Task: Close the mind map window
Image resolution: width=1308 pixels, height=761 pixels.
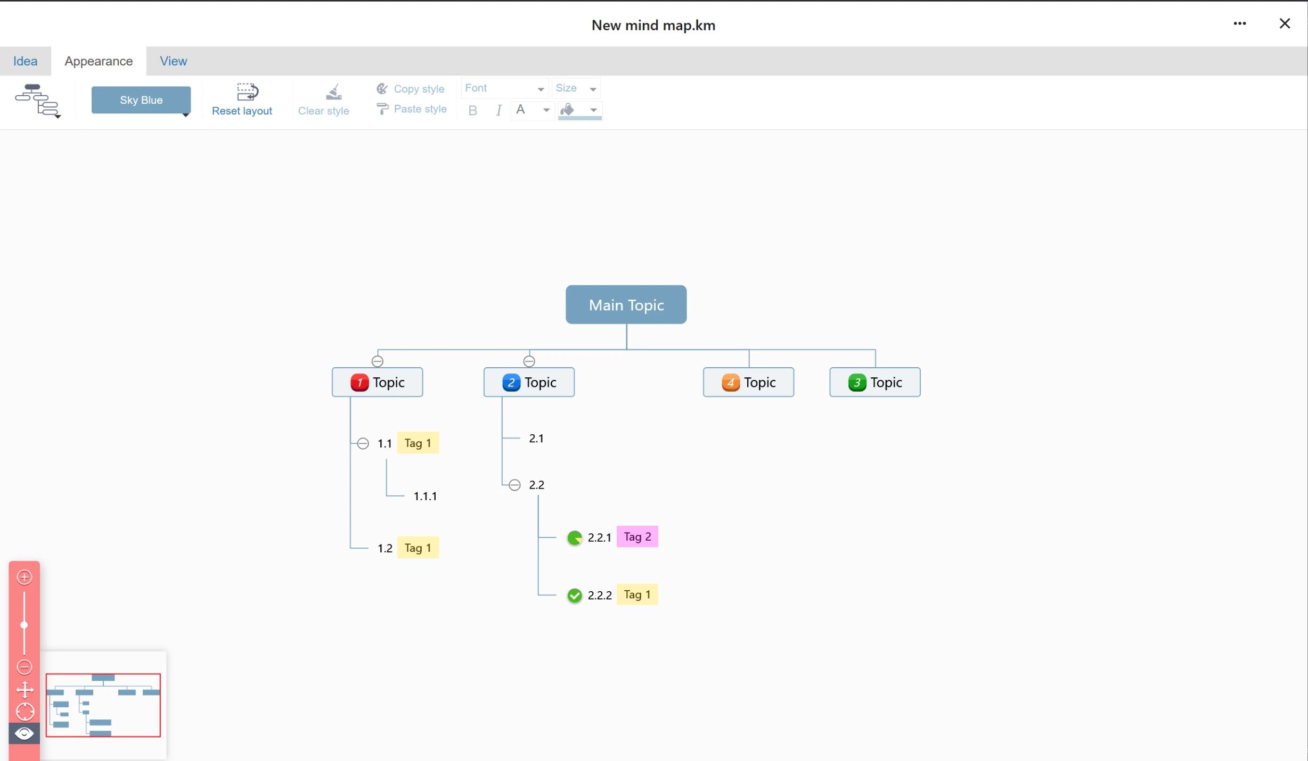Action: point(1285,23)
